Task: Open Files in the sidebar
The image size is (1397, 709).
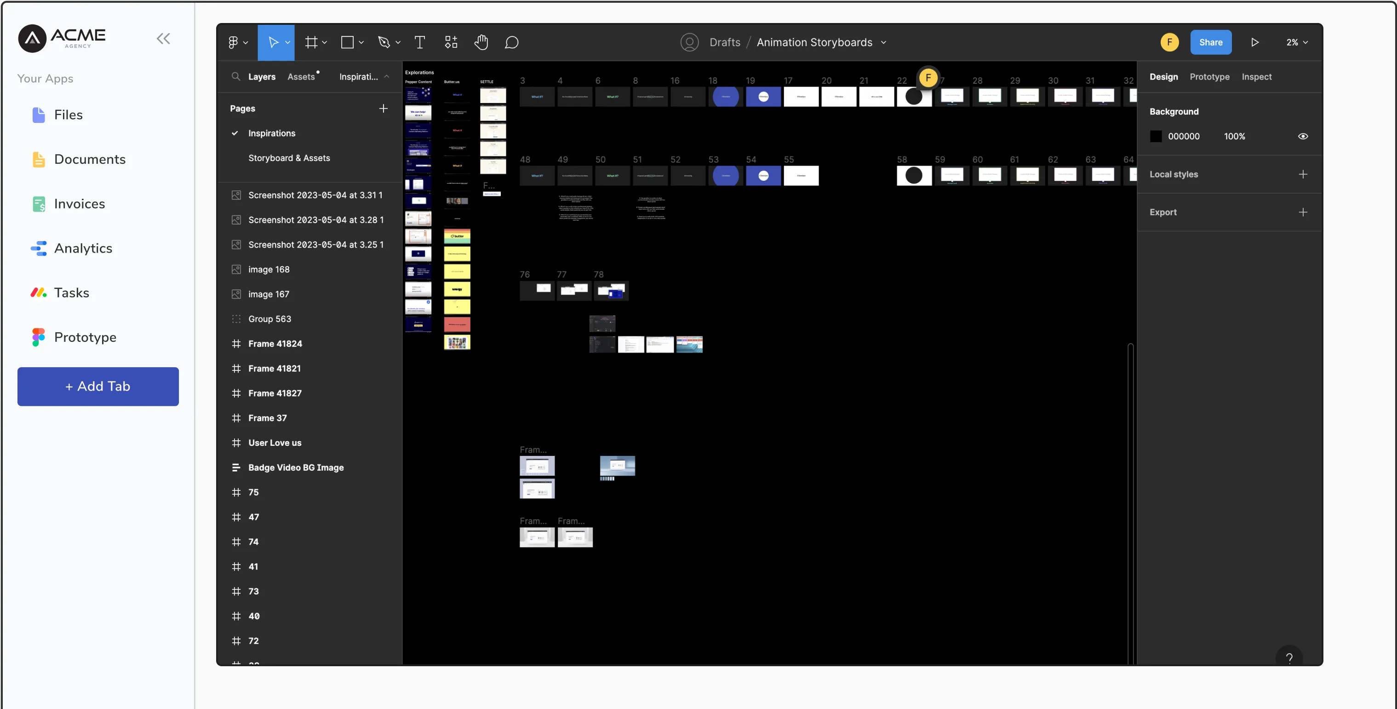Action: [57, 115]
